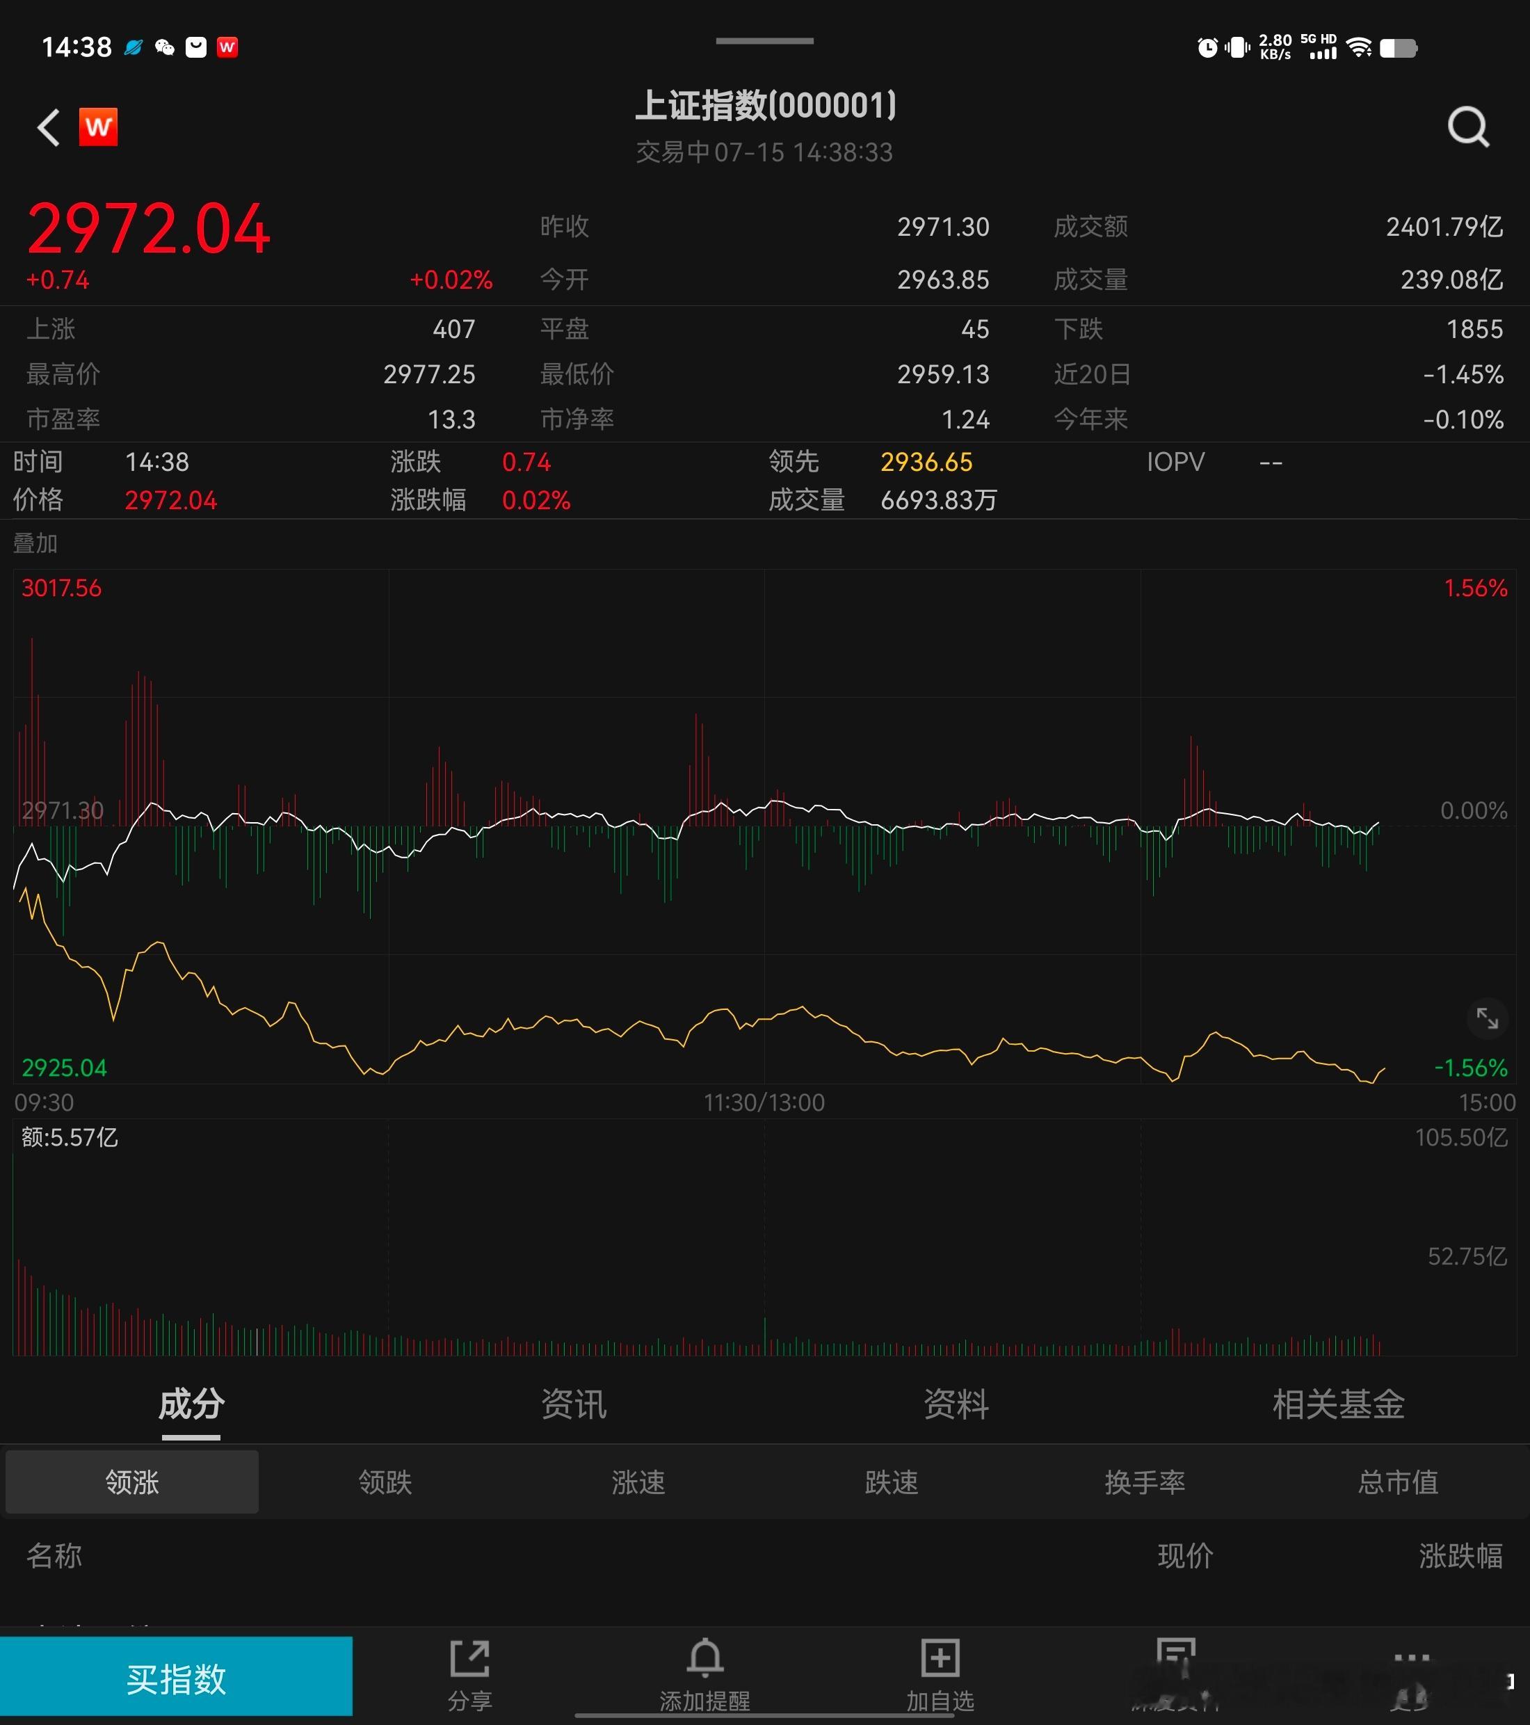Tap the top drag handle bar
Image resolution: width=1530 pixels, height=1725 pixels.
[764, 40]
